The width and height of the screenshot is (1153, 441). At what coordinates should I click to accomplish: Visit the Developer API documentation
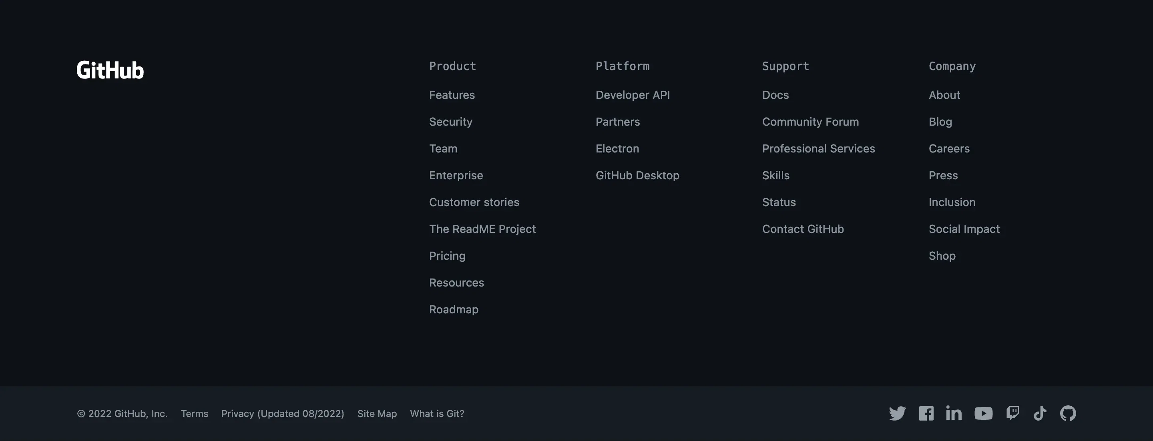pos(633,95)
